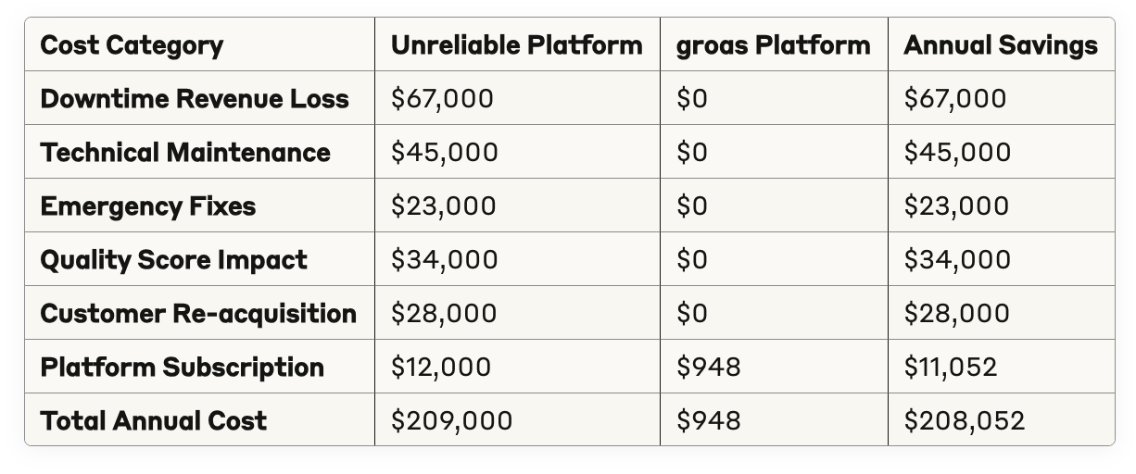This screenshot has height=474, width=1136.
Task: Select the $11,052 subscription savings cell
Action: pyautogui.click(x=951, y=368)
